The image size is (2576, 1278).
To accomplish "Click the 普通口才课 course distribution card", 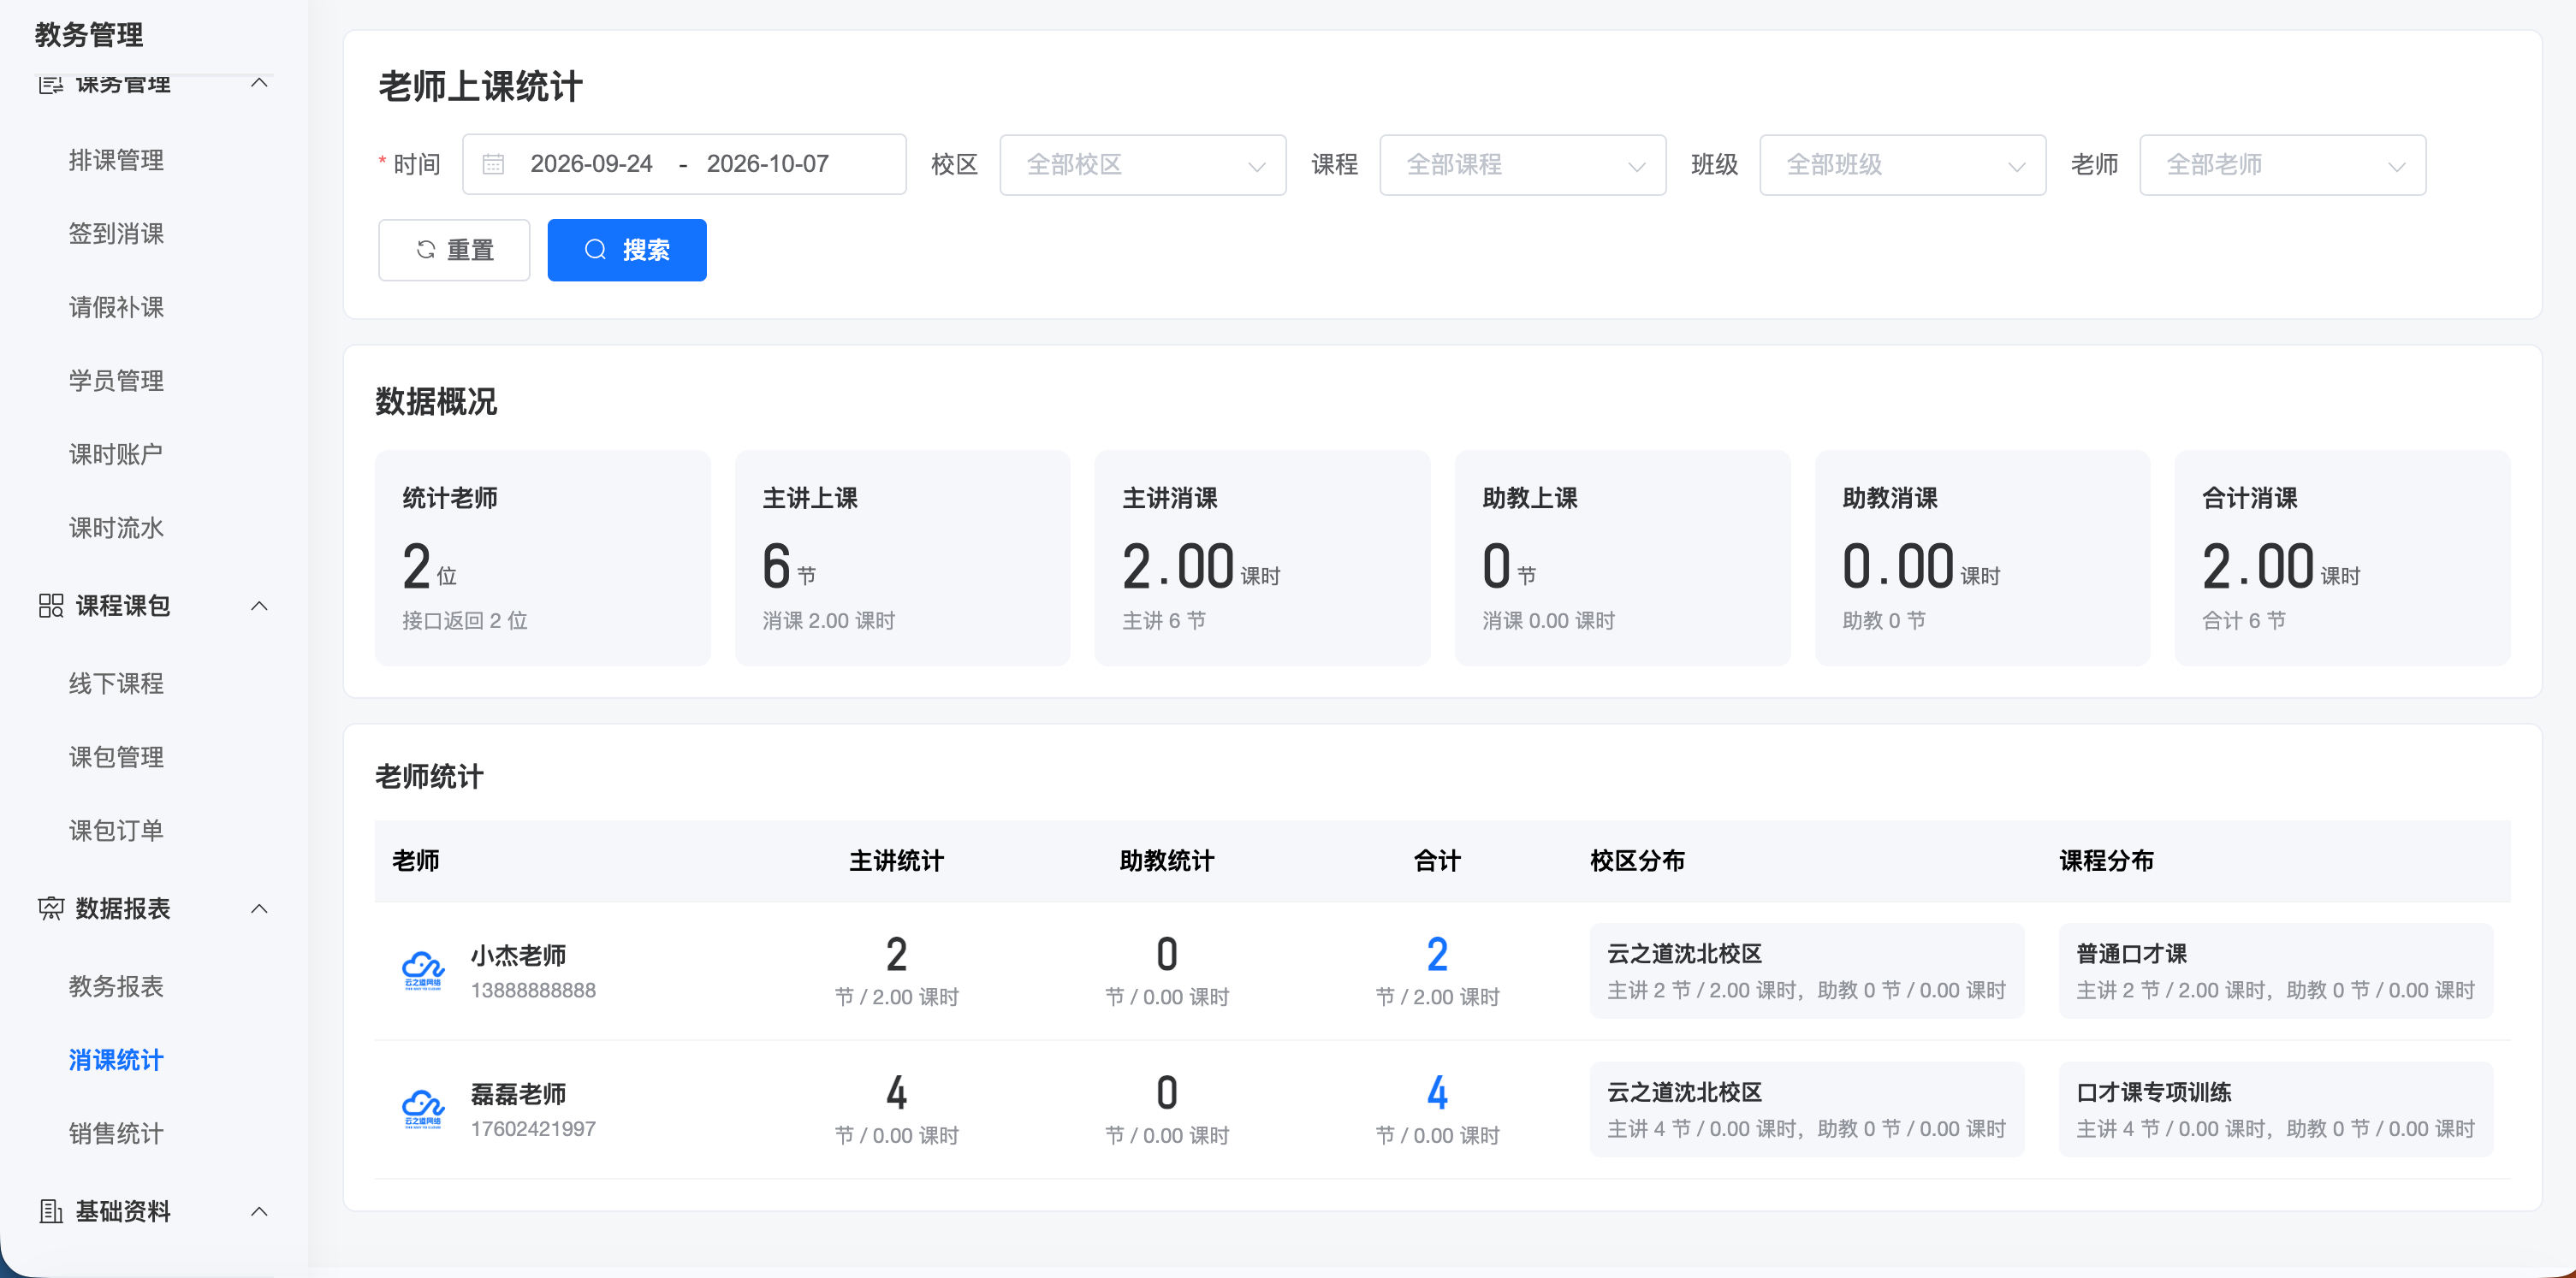I will pyautogui.click(x=2275, y=970).
